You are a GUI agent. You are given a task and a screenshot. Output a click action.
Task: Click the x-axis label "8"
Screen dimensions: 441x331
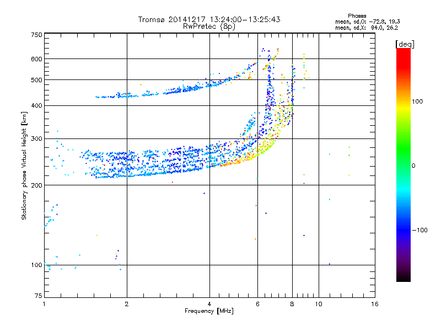tap(292, 304)
